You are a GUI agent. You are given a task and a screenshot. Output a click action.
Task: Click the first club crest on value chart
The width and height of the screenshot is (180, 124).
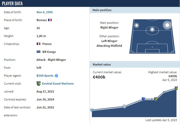[x=92, y=110]
